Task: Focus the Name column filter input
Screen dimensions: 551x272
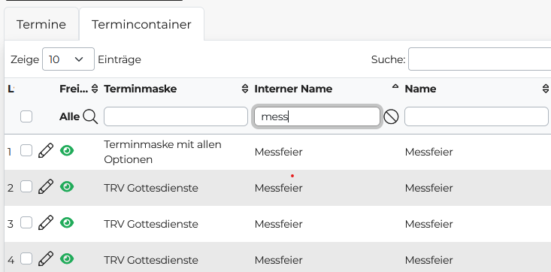Action: click(476, 116)
